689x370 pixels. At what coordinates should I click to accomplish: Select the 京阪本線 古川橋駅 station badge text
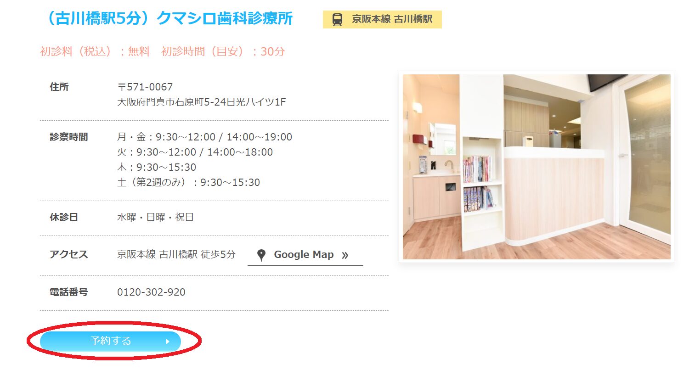coord(392,19)
